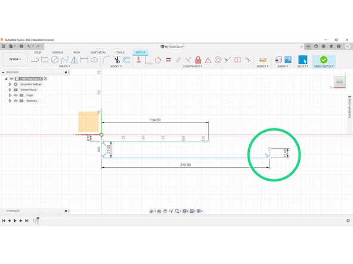Select the Fillet modify tool

click(x=106, y=60)
